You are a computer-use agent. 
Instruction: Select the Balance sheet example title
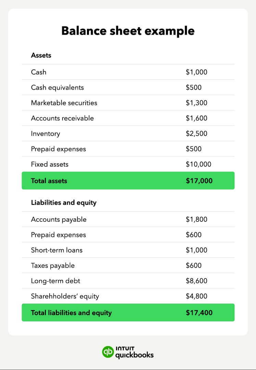click(x=128, y=31)
